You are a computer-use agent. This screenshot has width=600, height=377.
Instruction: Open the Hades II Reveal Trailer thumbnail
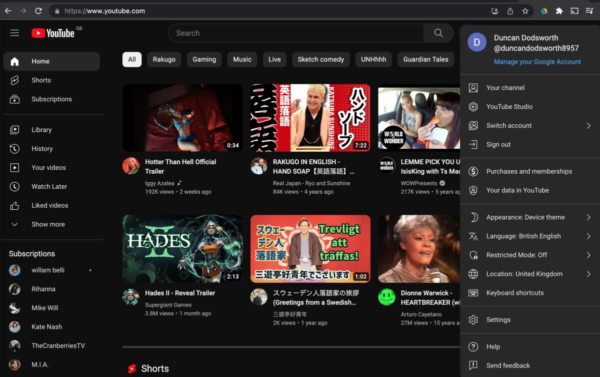pos(182,249)
